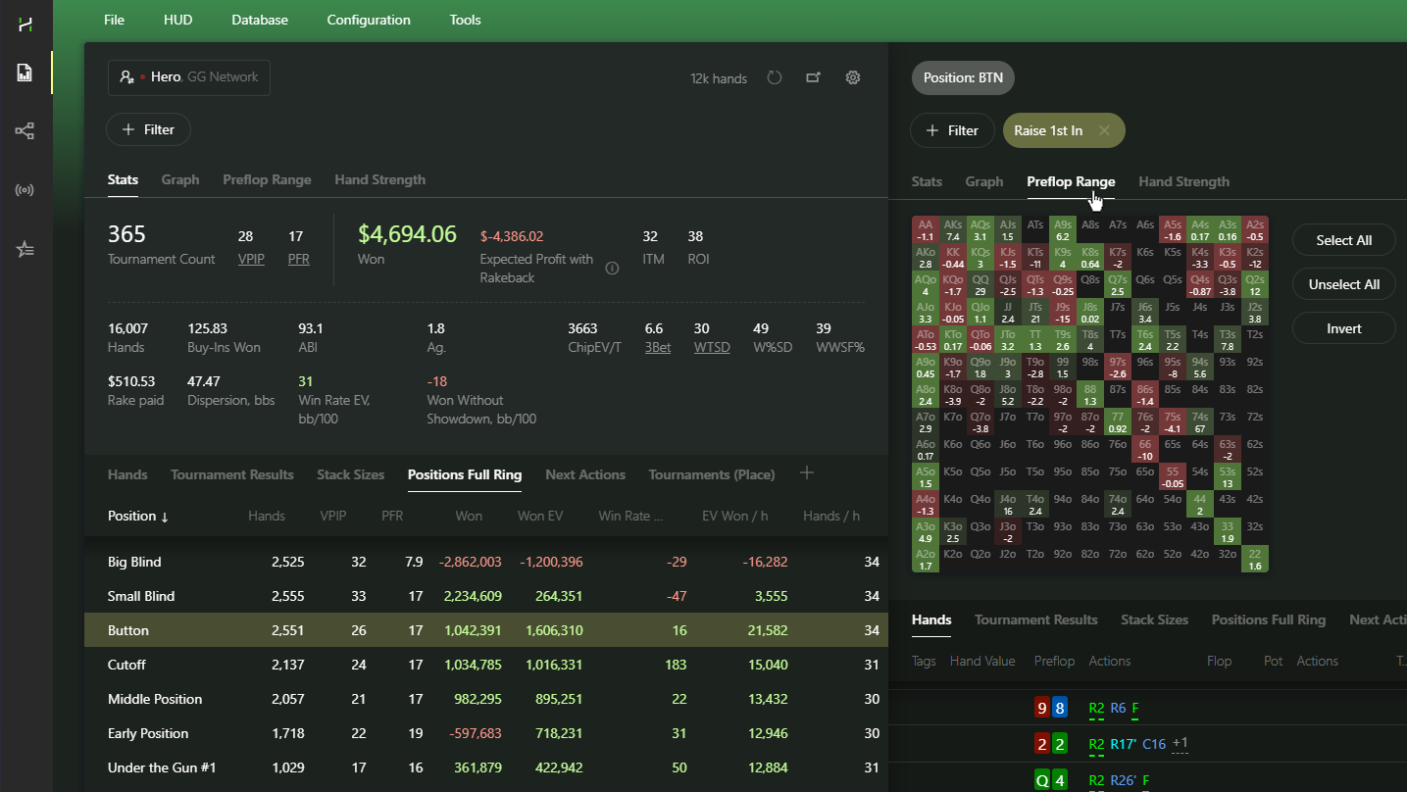
Task: Open the Tournament Results tab in left panel
Action: (x=232, y=474)
